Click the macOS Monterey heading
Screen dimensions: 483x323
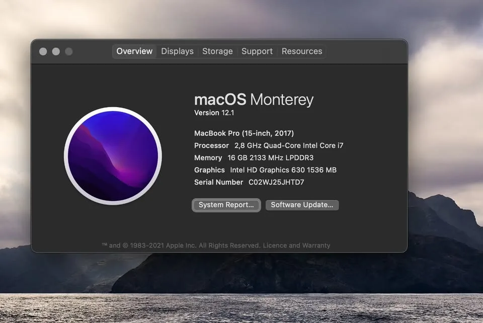pyautogui.click(x=254, y=100)
